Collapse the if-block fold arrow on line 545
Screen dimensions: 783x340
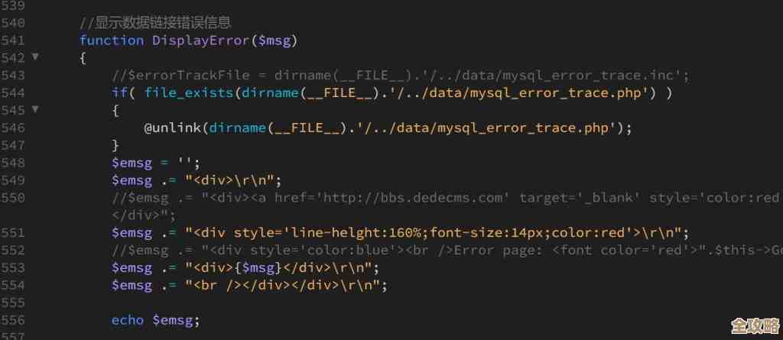pyautogui.click(x=34, y=110)
